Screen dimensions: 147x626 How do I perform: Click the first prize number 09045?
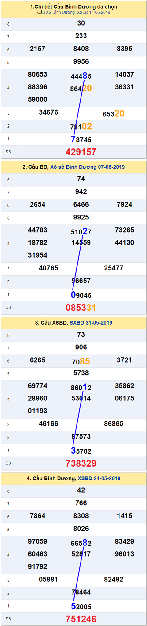pos(81,295)
